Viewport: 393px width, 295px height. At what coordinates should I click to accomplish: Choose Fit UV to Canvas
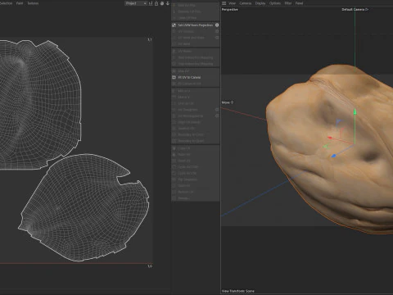pyautogui.click(x=196, y=77)
